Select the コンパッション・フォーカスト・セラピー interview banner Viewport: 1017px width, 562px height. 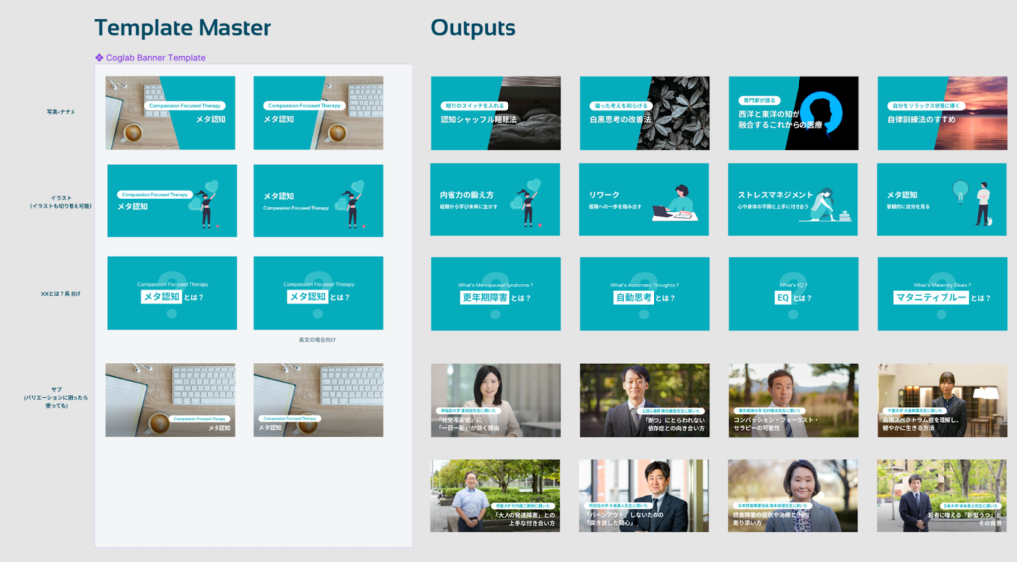pos(793,400)
